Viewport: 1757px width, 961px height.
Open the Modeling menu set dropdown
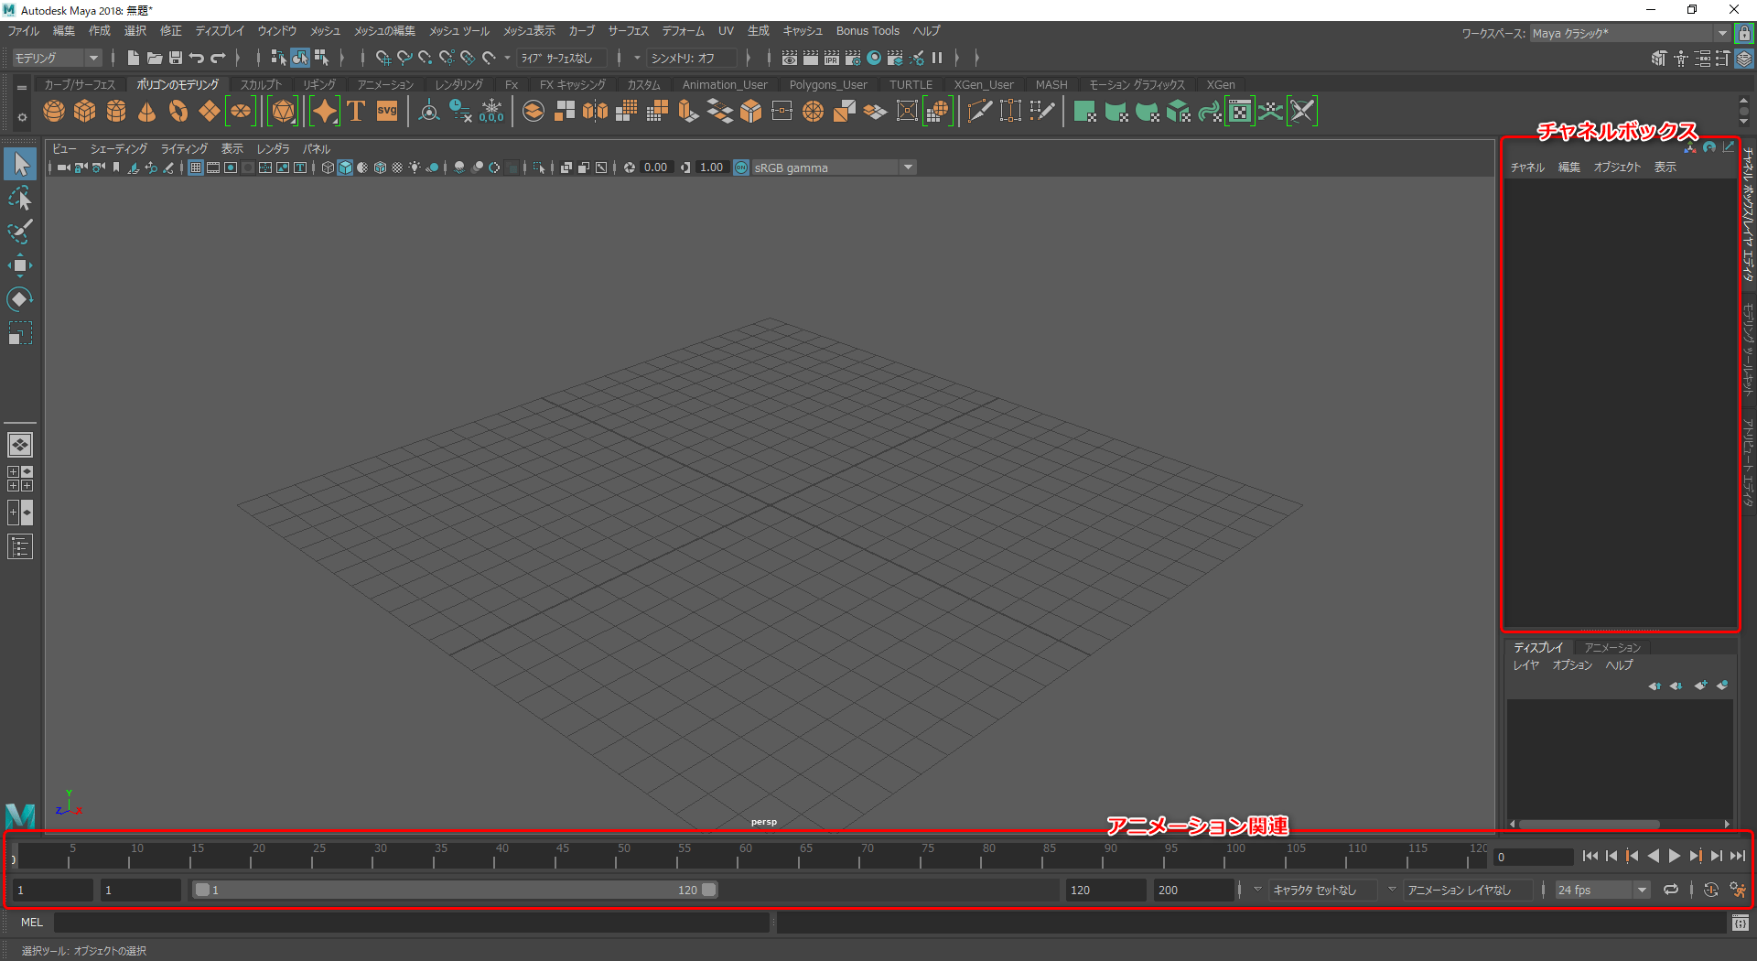coord(57,58)
